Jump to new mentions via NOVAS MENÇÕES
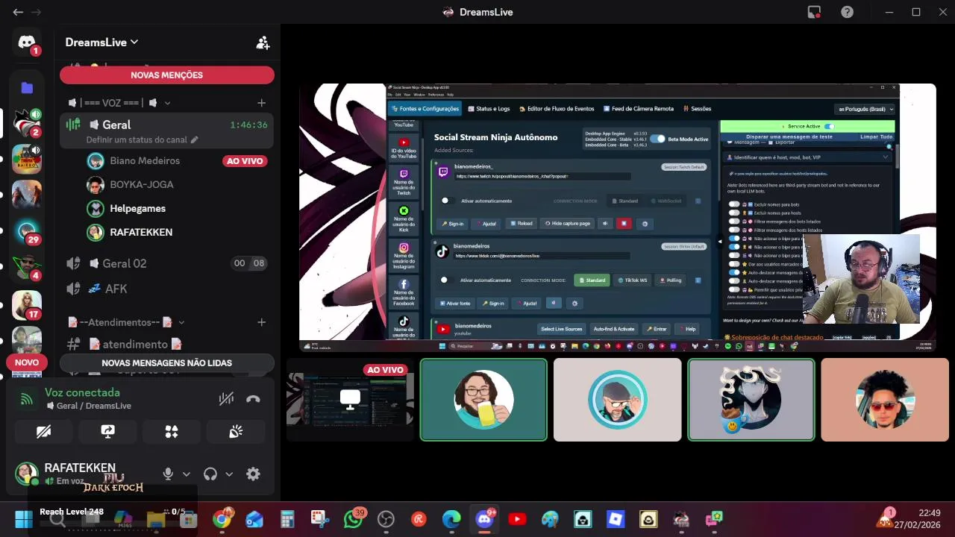 (x=167, y=75)
